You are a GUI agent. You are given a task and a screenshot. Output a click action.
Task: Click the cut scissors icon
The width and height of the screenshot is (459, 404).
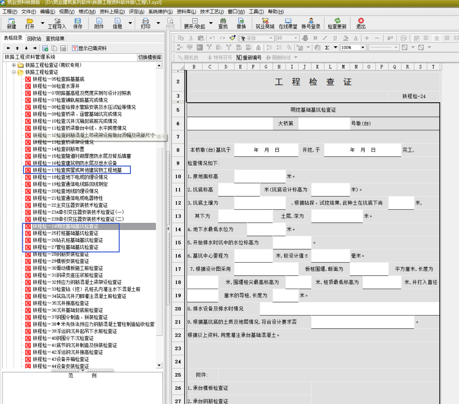point(191,38)
